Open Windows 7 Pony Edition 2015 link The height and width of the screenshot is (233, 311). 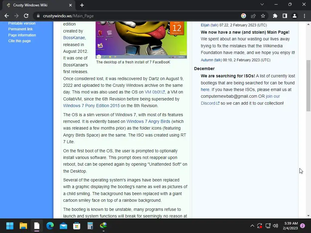pos(91,106)
